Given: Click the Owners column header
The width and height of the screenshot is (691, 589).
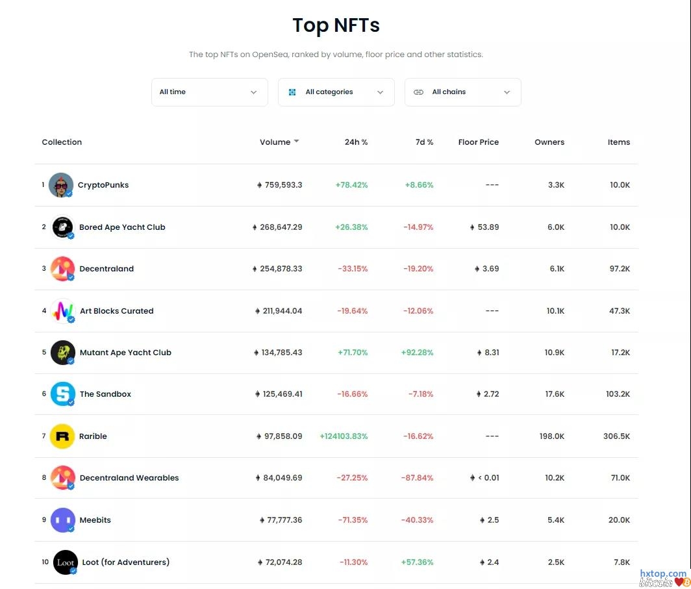Looking at the screenshot, I should pos(549,142).
